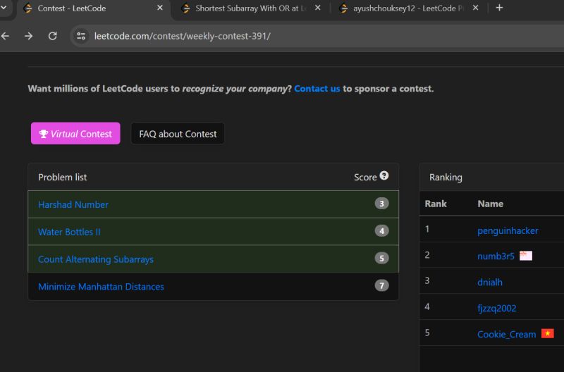Image resolution: width=564 pixels, height=372 pixels.
Task: Open the Harshad Number problem
Action: (73, 204)
